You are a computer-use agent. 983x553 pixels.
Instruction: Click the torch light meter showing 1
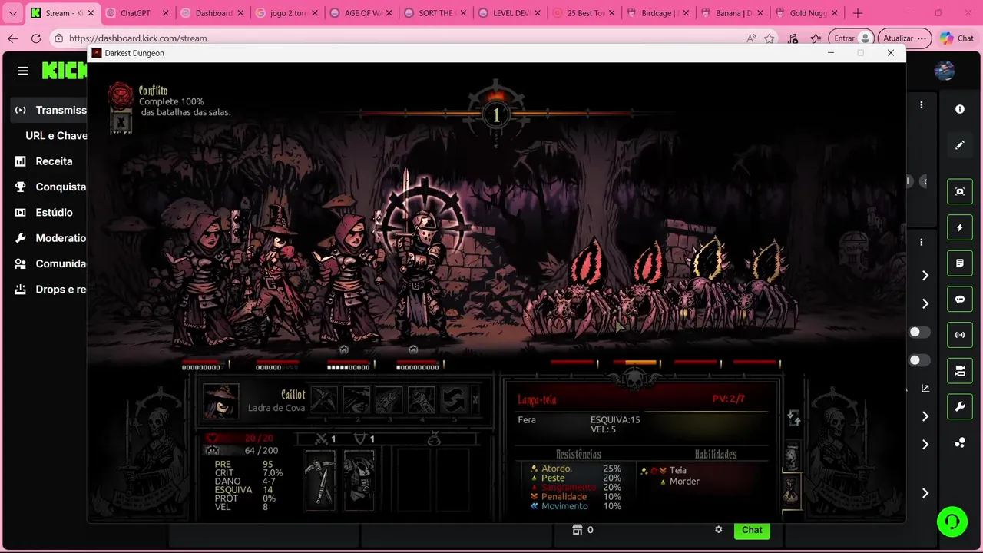click(x=496, y=115)
